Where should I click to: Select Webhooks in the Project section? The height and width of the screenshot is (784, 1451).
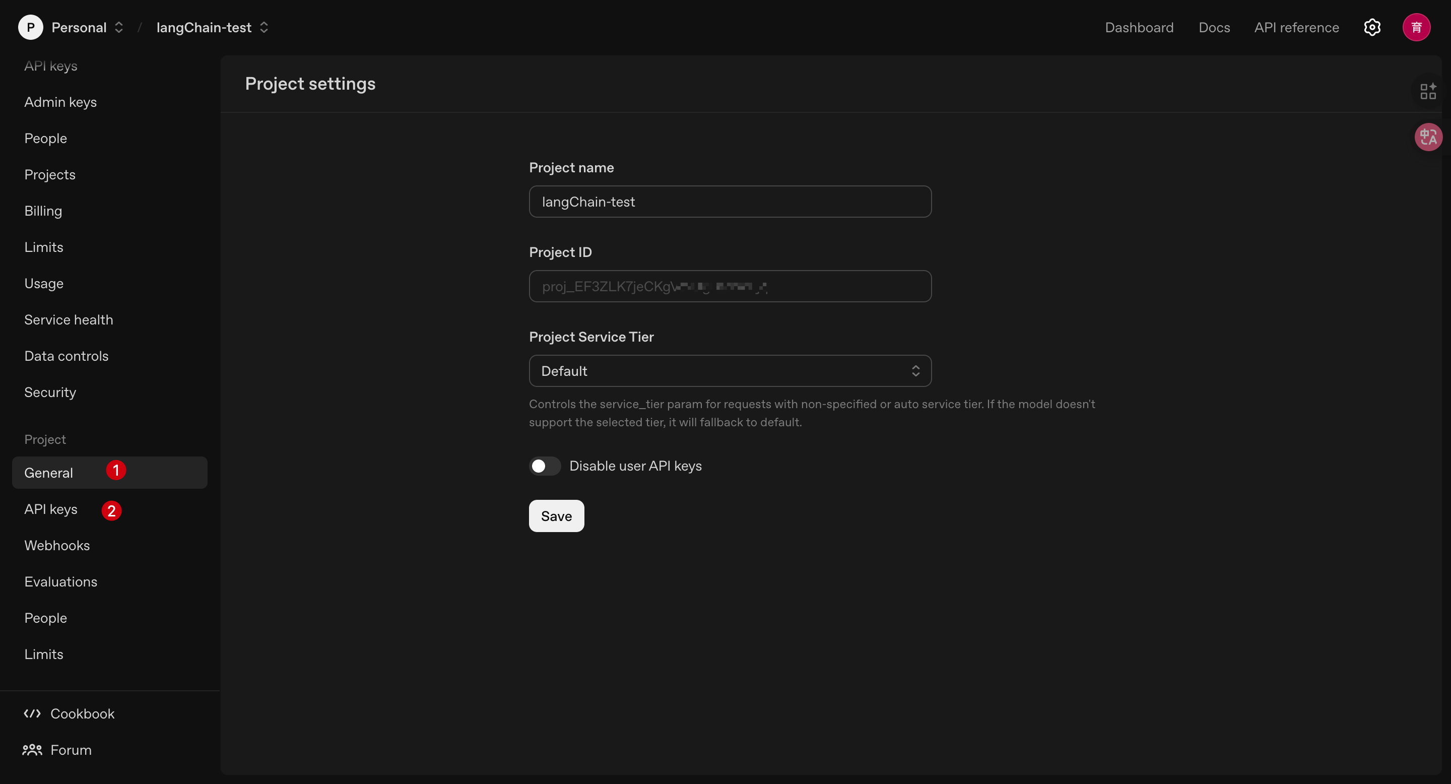pyautogui.click(x=57, y=545)
